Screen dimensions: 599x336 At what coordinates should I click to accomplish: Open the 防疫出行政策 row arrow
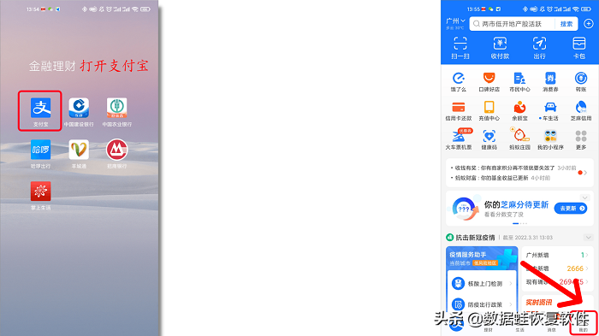pyautogui.click(x=510, y=304)
